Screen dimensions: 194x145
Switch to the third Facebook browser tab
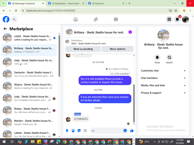tap(106, 3)
